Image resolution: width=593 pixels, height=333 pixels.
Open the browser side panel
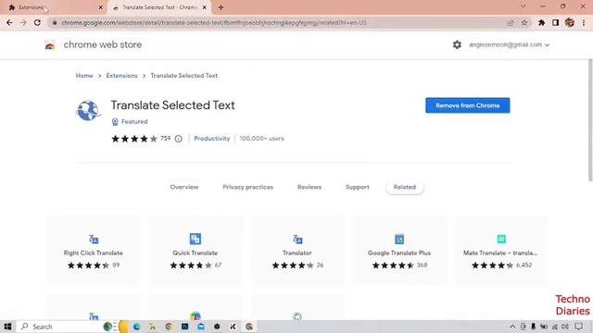point(555,22)
